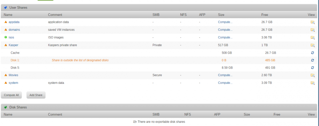Open the appdata share settings
319x126 pixels.
(x=14, y=22)
